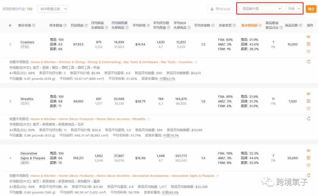Select the 159,211 monthly sales value
Screen dimensions: 318x196
pos(78,158)
